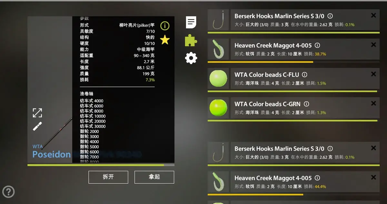Select thumbnail of Maggot with 44.4% wear
This screenshot has height=204, width=387.
[x=218, y=181]
